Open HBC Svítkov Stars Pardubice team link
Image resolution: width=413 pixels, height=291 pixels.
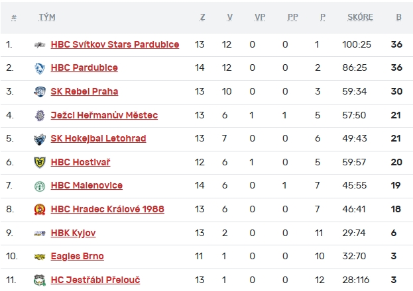[x=115, y=45]
